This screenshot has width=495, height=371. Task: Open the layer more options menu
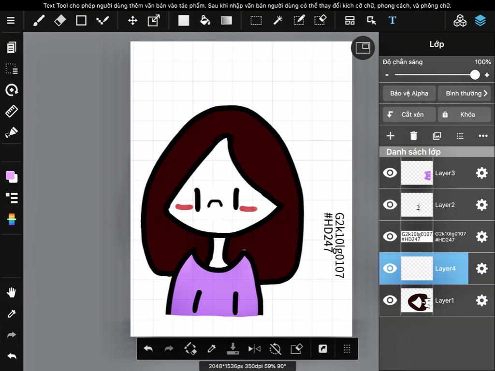point(483,136)
